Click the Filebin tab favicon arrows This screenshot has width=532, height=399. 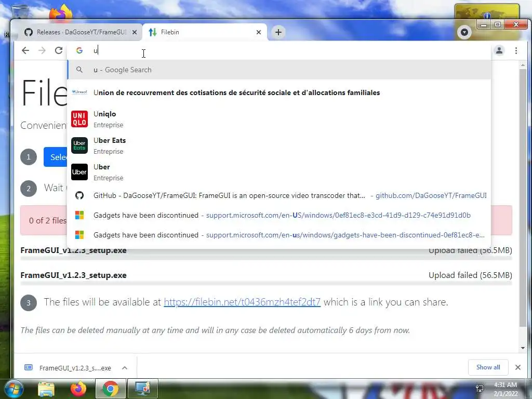click(153, 32)
